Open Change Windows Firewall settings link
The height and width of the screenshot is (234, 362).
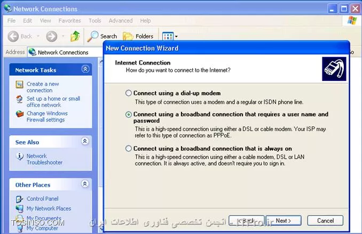pos(47,116)
